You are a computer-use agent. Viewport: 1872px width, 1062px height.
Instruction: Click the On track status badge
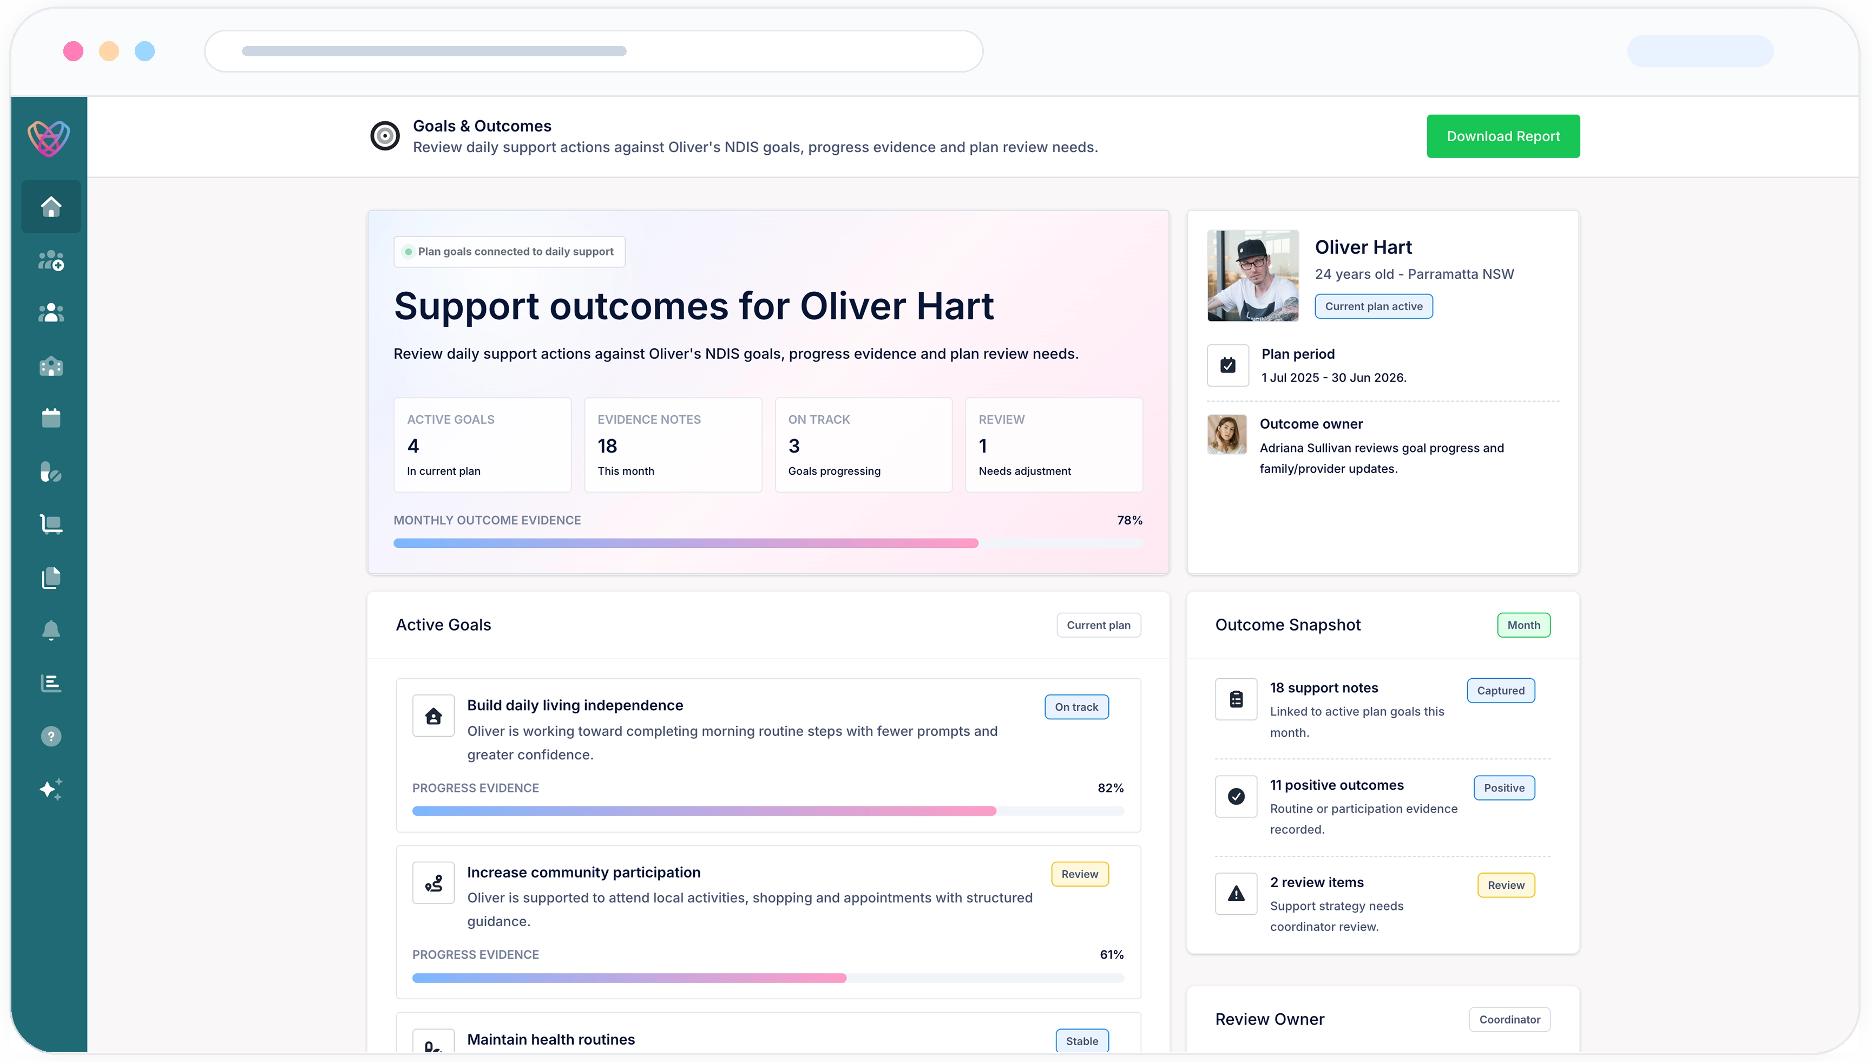pyautogui.click(x=1076, y=707)
